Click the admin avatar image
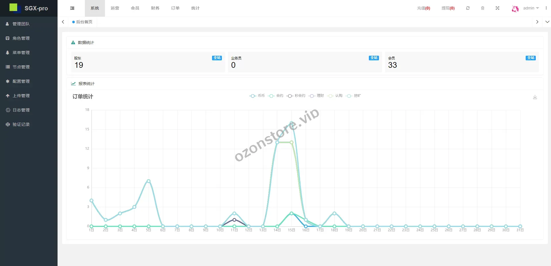 click(x=515, y=9)
